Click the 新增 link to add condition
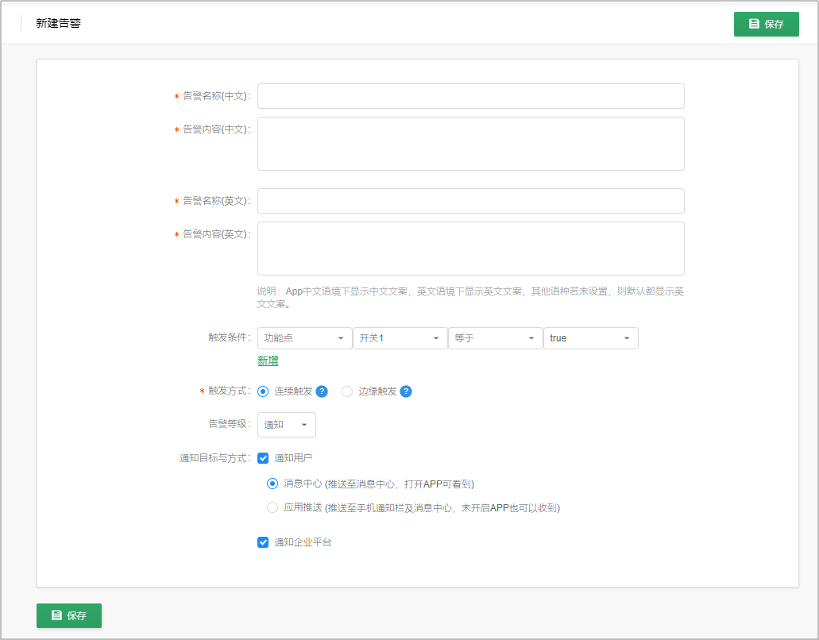Viewport: 819px width, 640px height. 268,361
